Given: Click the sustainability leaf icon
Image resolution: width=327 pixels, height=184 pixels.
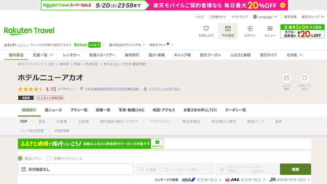Looking at the screenshot, I should click(145, 89).
